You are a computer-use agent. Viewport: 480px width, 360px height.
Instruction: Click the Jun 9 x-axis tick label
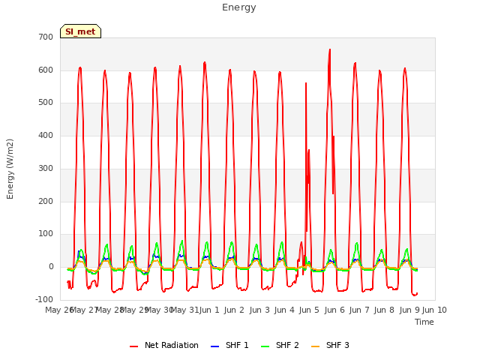(409, 310)
